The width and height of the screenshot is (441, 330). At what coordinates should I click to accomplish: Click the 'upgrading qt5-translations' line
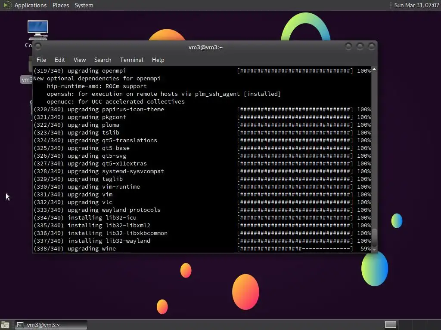pos(202,141)
